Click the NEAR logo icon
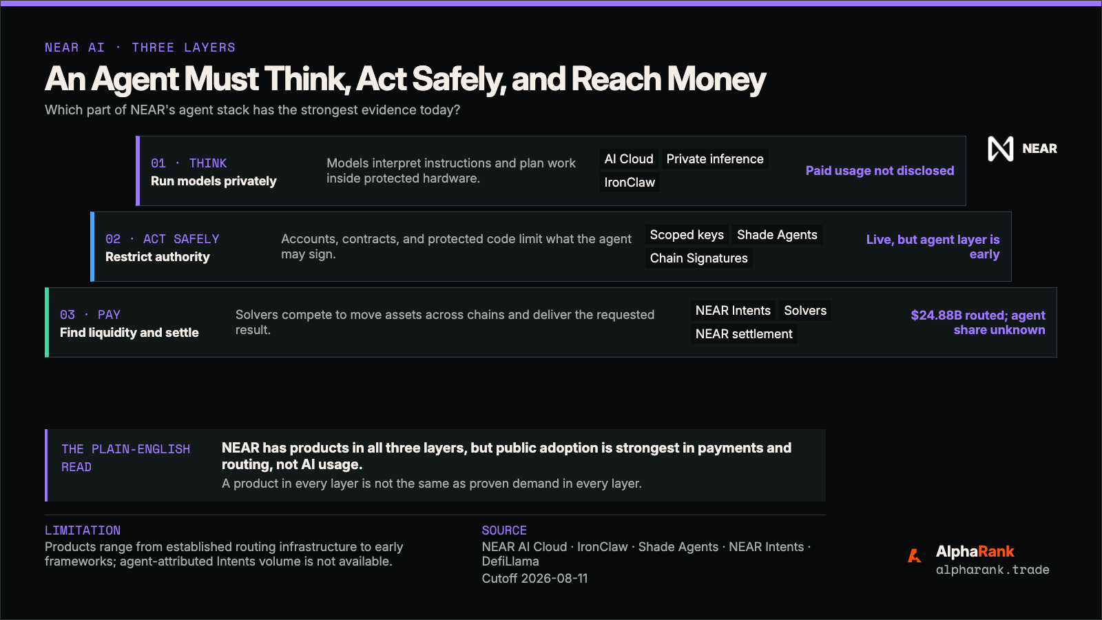 (x=1001, y=149)
